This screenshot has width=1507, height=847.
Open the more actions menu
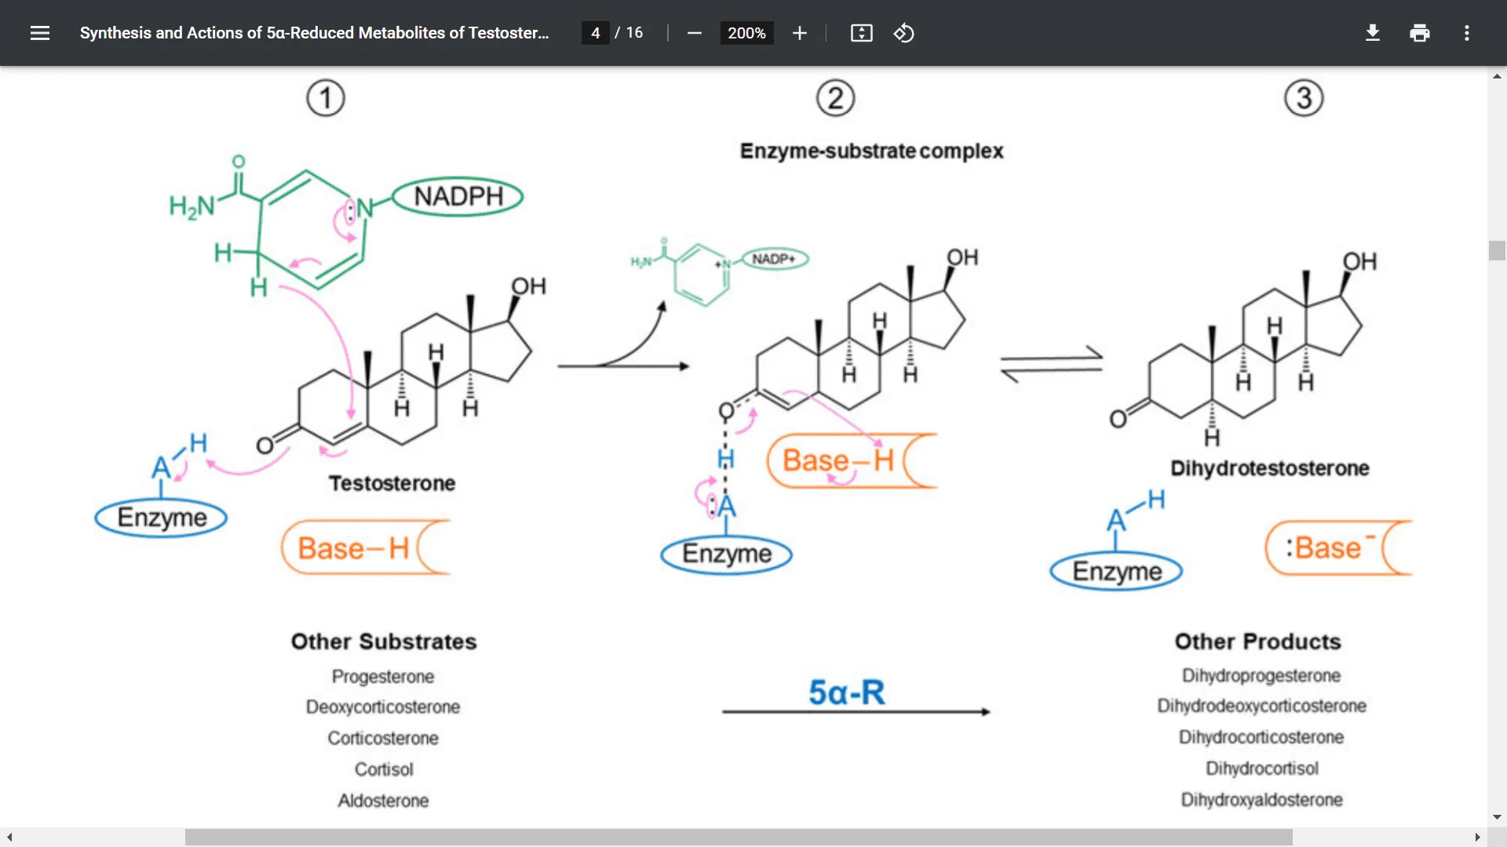coord(1466,33)
